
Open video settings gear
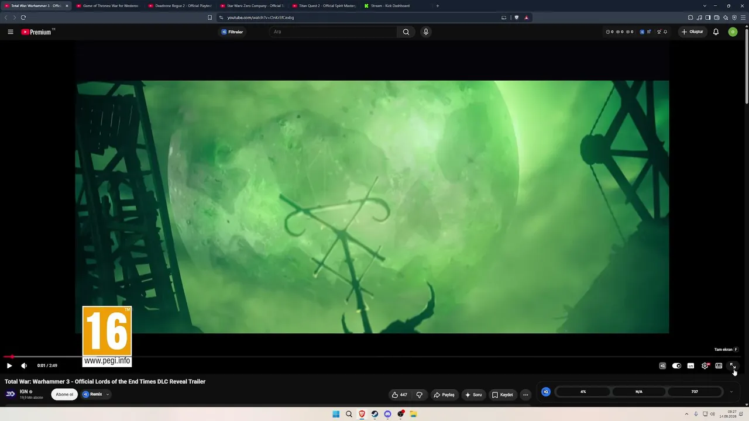point(705,365)
